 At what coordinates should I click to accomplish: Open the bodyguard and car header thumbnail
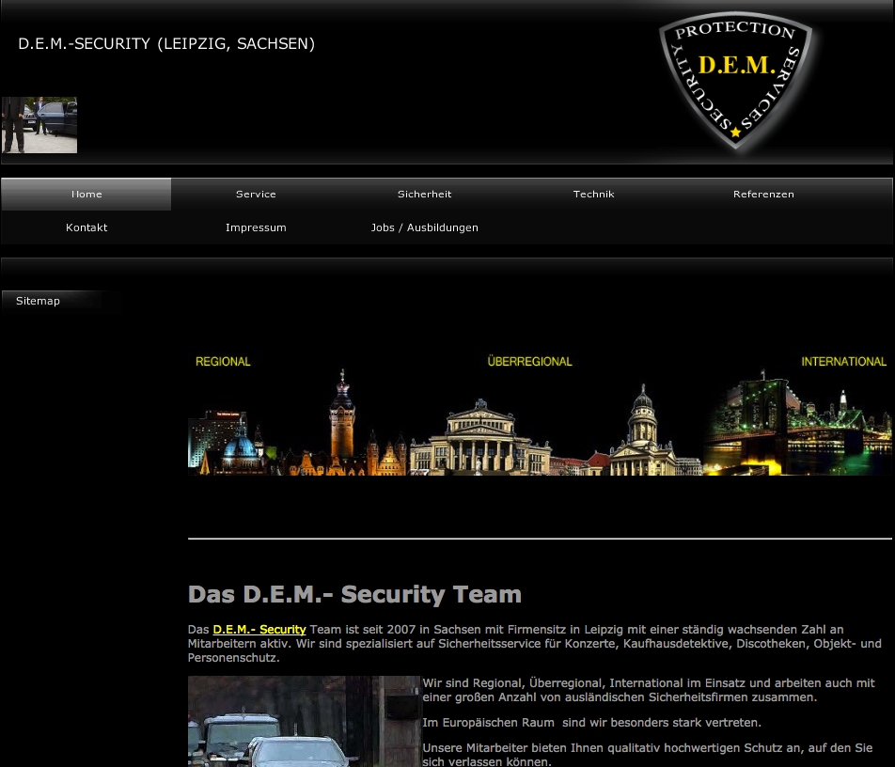(39, 125)
